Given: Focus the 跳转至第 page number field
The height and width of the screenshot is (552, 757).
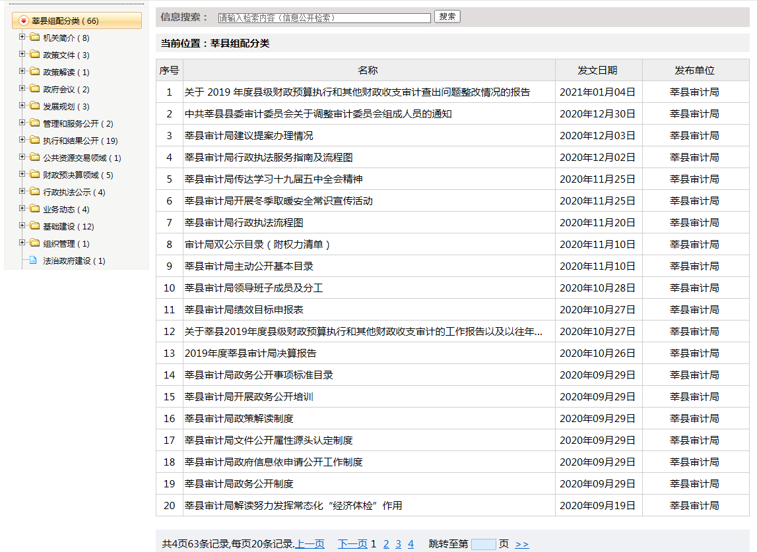Looking at the screenshot, I should tap(483, 544).
